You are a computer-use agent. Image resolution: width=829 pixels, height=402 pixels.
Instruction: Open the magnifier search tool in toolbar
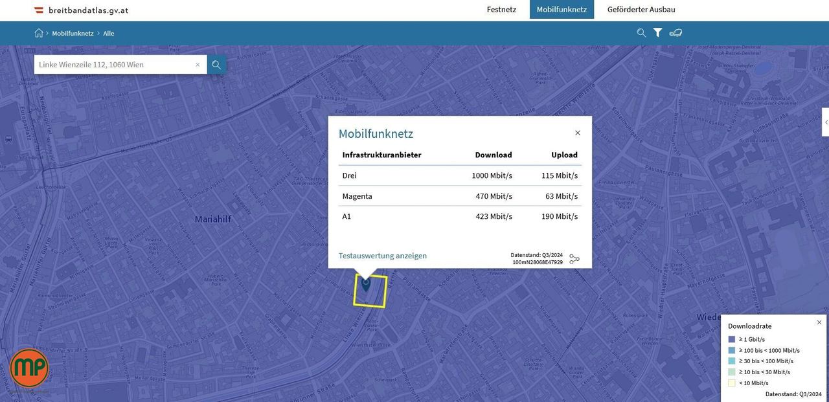[641, 33]
